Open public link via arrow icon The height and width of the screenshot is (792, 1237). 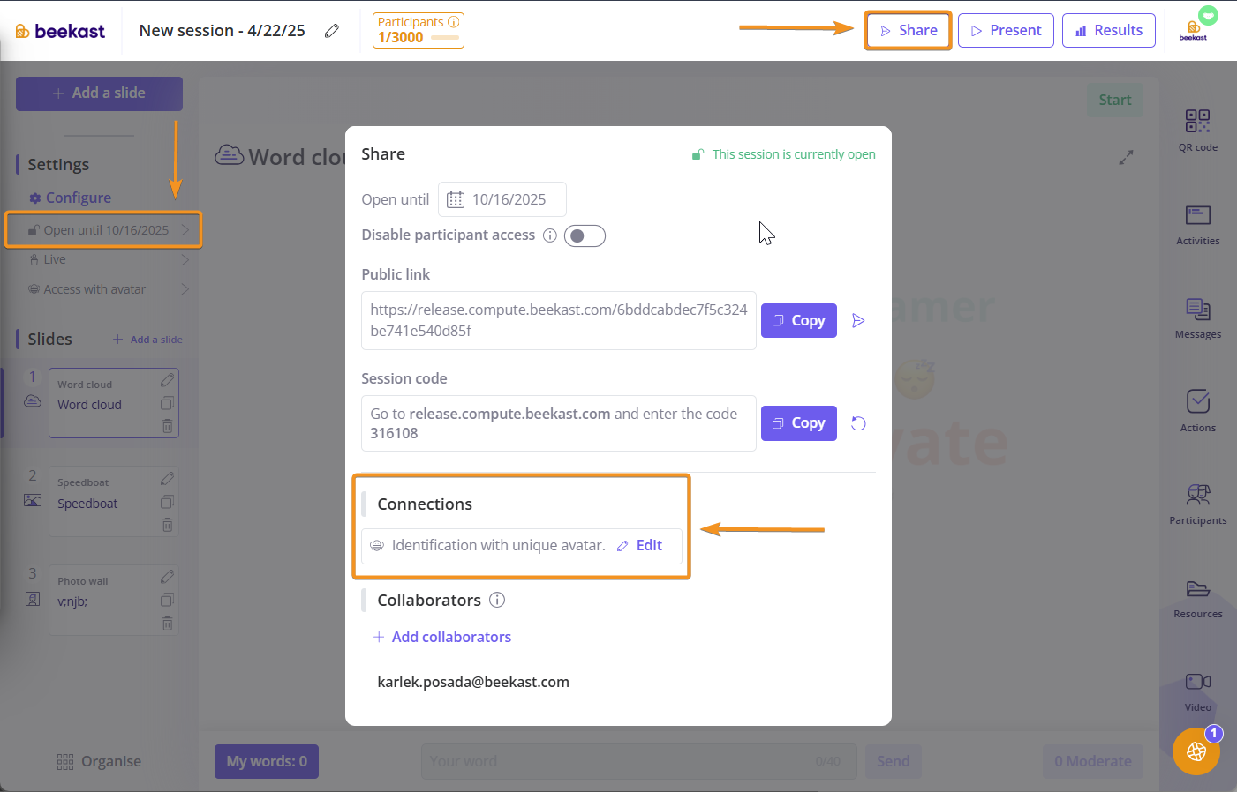(x=858, y=321)
